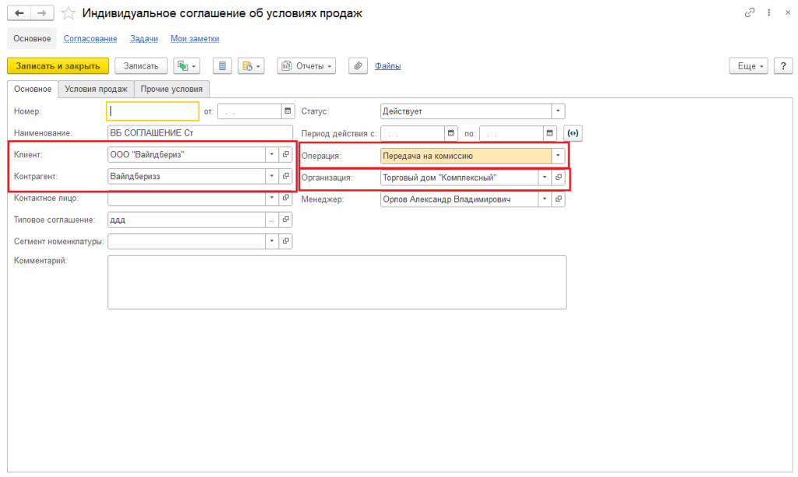Open the print dropdown icon
Screen dimensions: 798x477
(251, 66)
